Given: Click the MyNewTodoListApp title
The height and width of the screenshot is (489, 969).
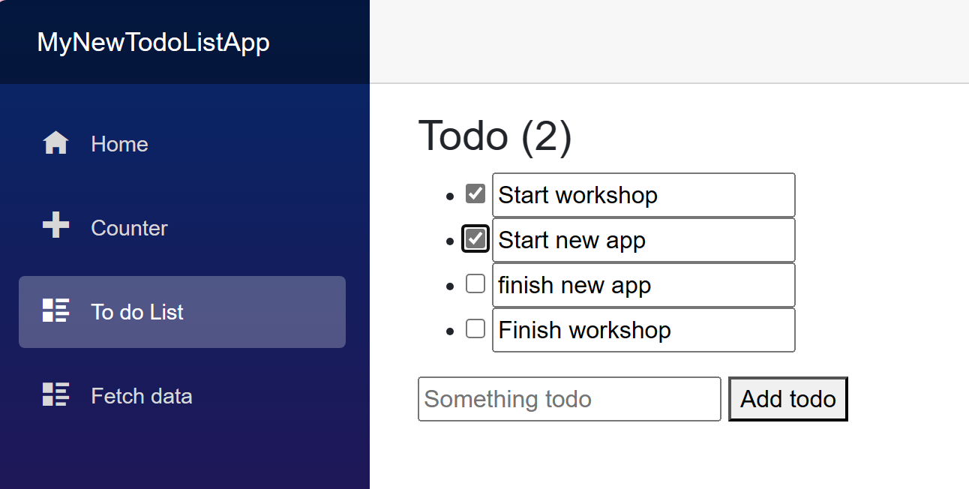Looking at the screenshot, I should click(x=154, y=43).
